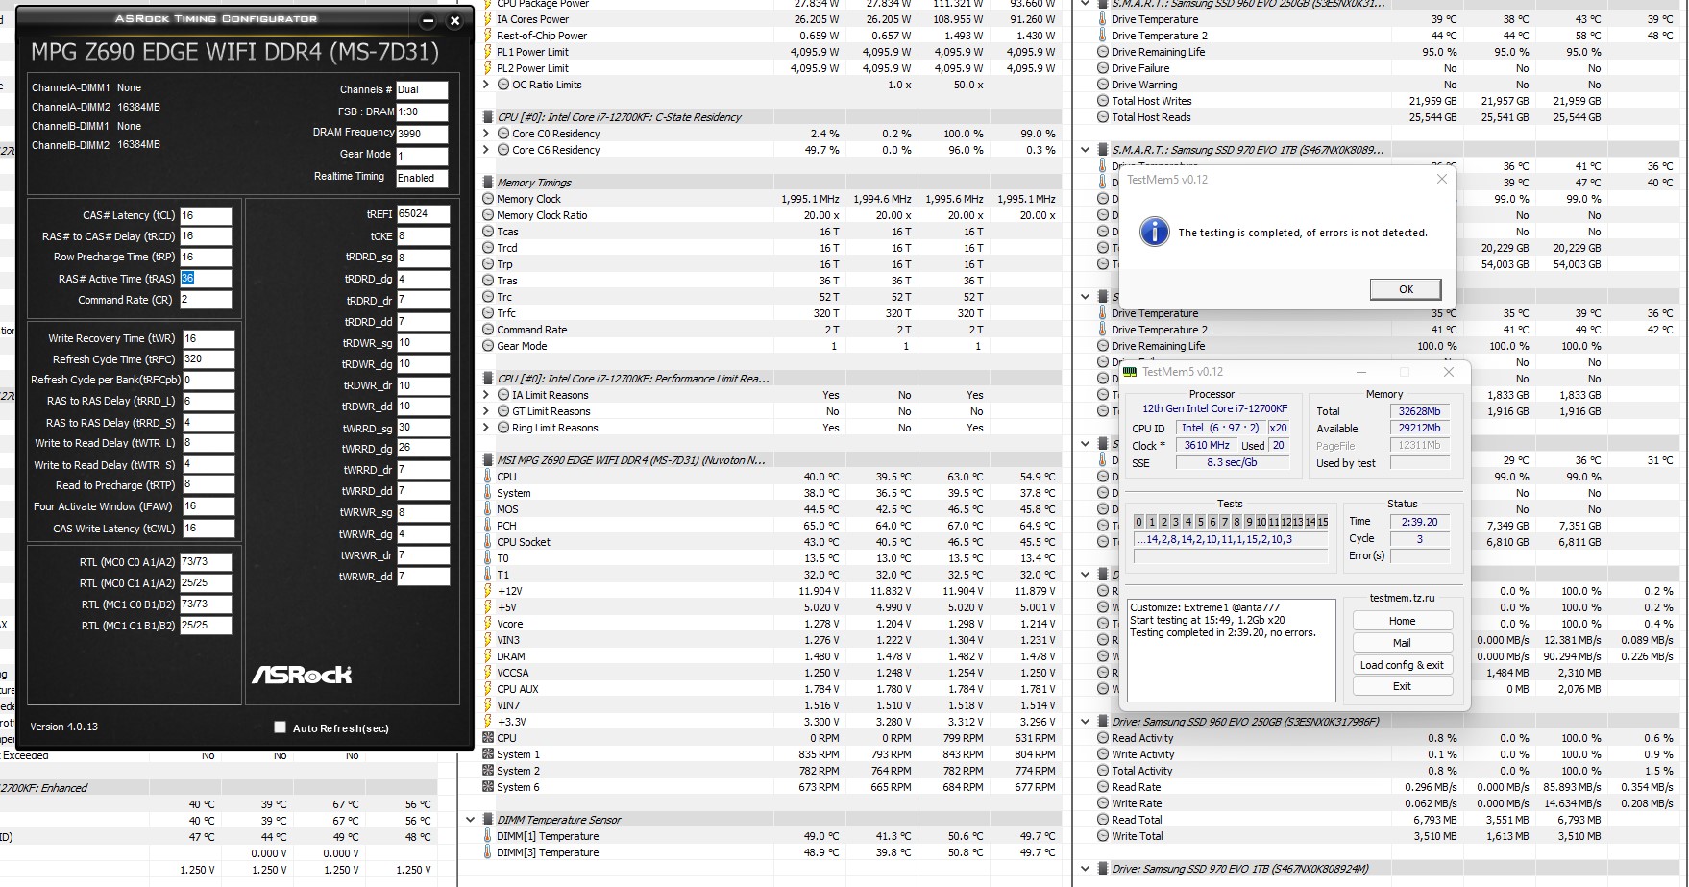Click the circle icon beside Read Activity
Viewport: 1689px width, 887px height.
point(1103,738)
